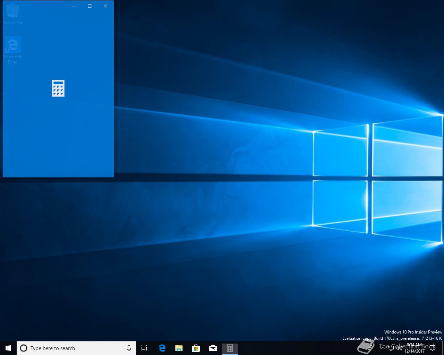The image size is (444, 355).
Task: Open the Windows Start menu
Action: [x=8, y=348]
